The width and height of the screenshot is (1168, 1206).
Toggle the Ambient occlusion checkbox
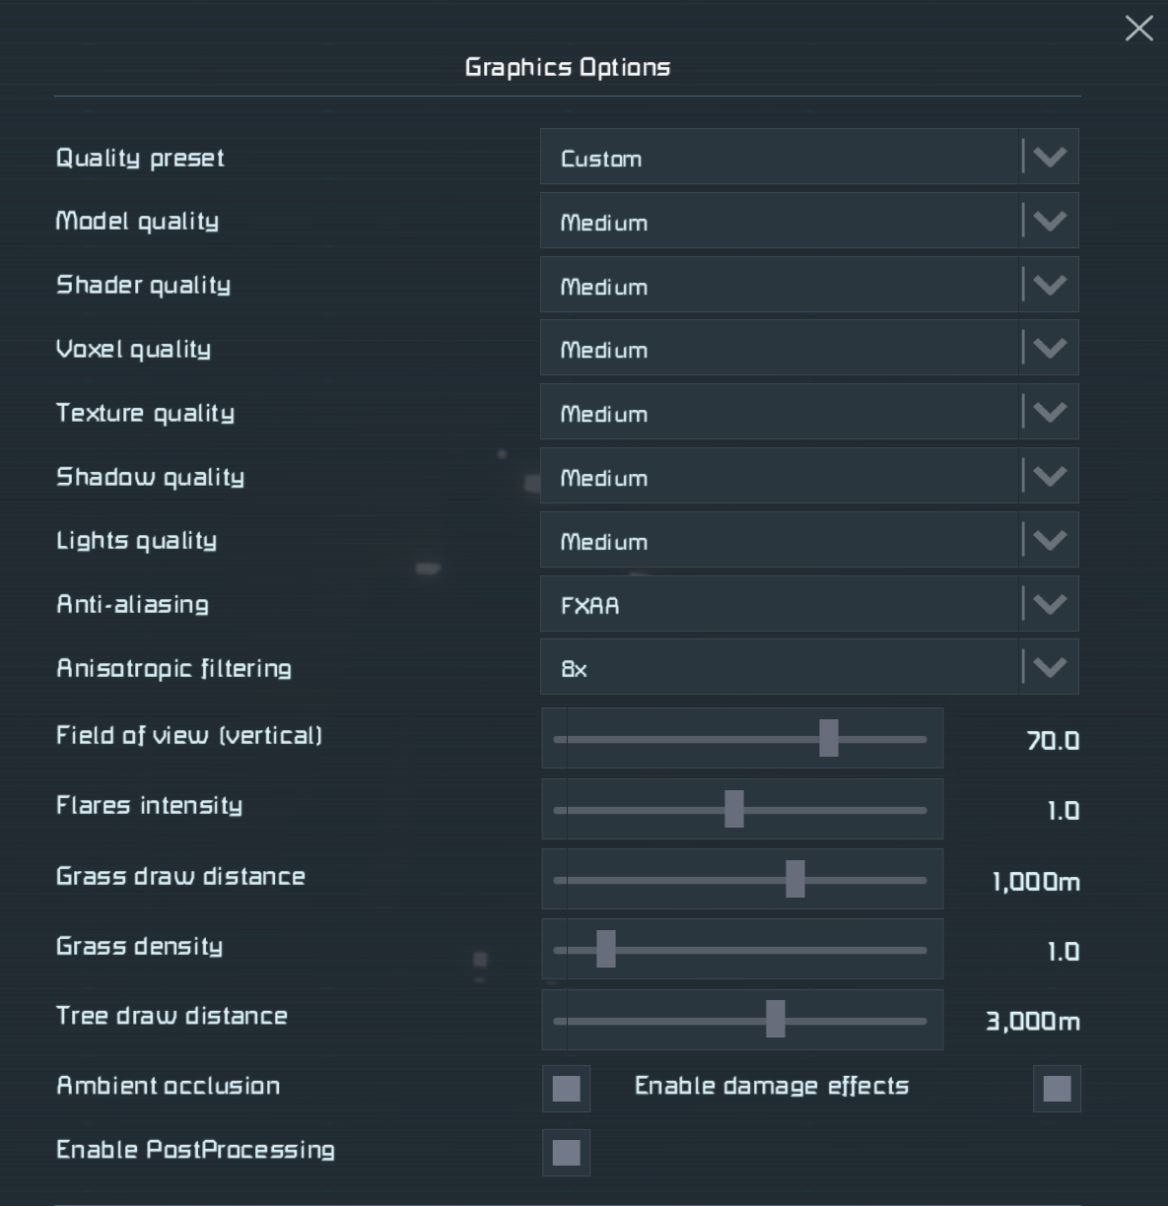pos(566,1089)
